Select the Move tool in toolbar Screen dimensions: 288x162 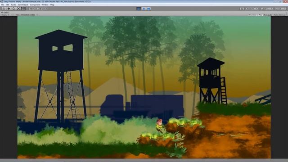(9, 9)
